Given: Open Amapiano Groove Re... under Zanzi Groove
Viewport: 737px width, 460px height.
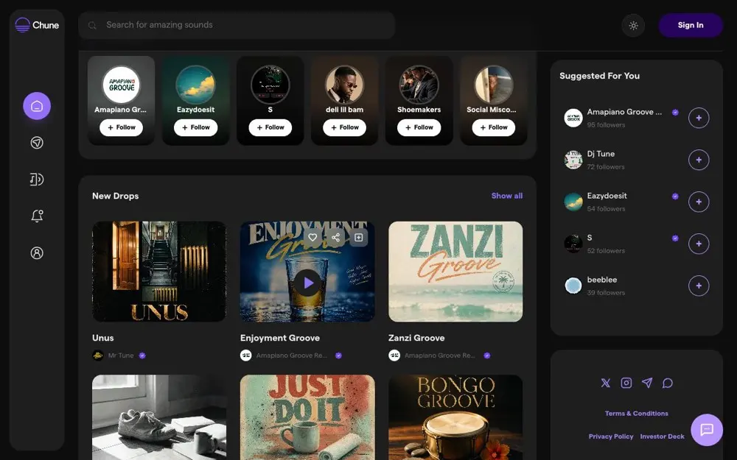Looking at the screenshot, I should 440,355.
